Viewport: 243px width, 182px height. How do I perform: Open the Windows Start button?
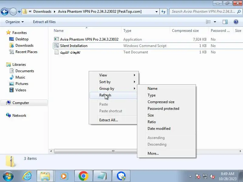(x=8, y=176)
